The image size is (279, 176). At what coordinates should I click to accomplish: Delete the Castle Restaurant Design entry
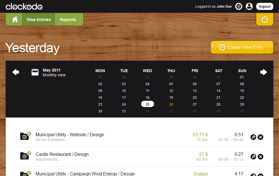(x=260, y=157)
